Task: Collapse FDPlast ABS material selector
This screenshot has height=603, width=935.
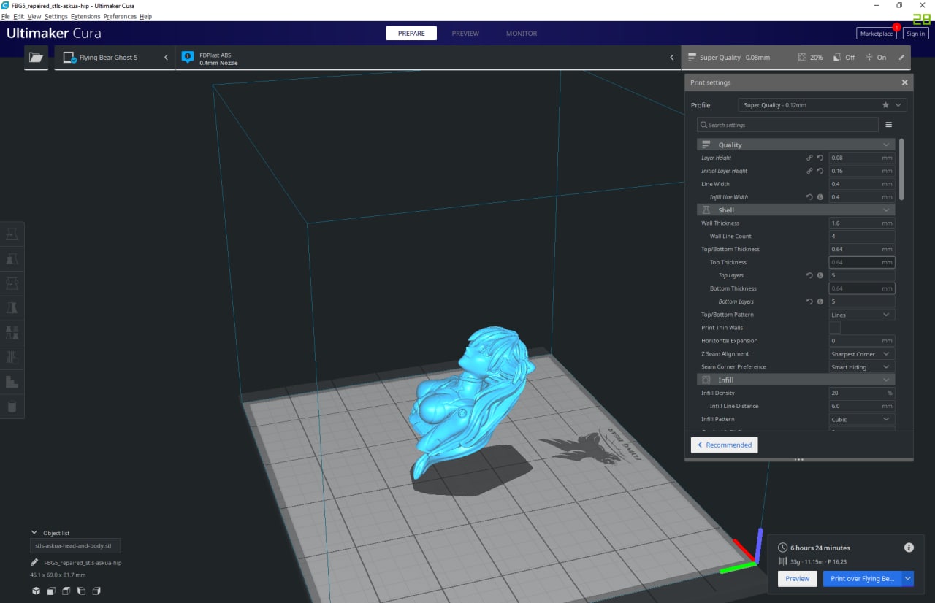Action: click(672, 57)
